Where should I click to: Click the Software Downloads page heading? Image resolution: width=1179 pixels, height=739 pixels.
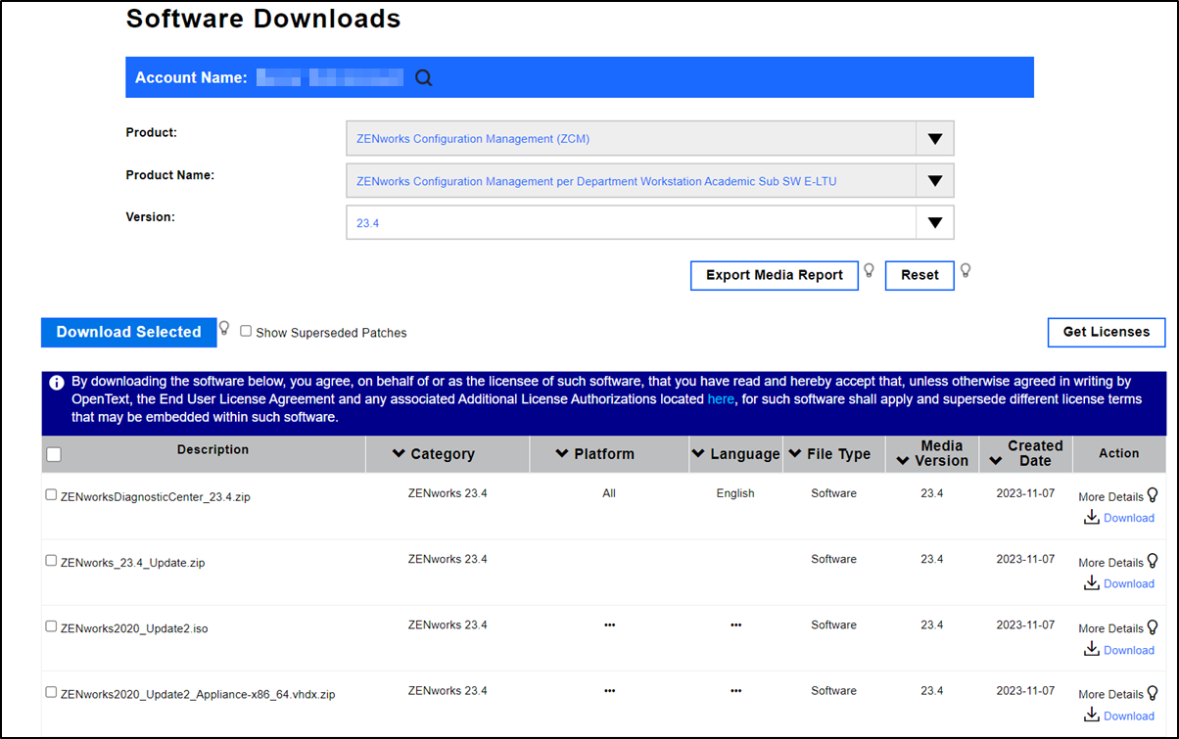[263, 19]
